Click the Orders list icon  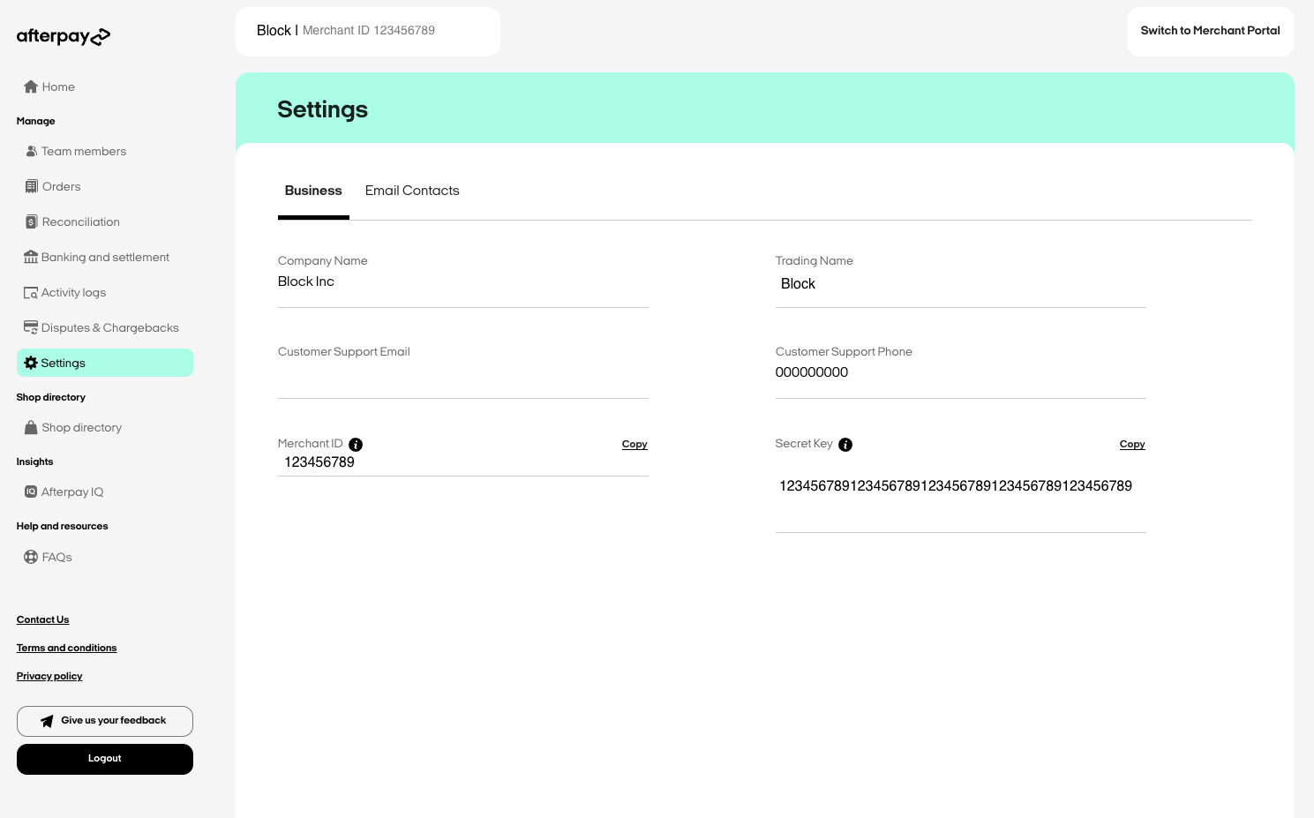point(31,186)
